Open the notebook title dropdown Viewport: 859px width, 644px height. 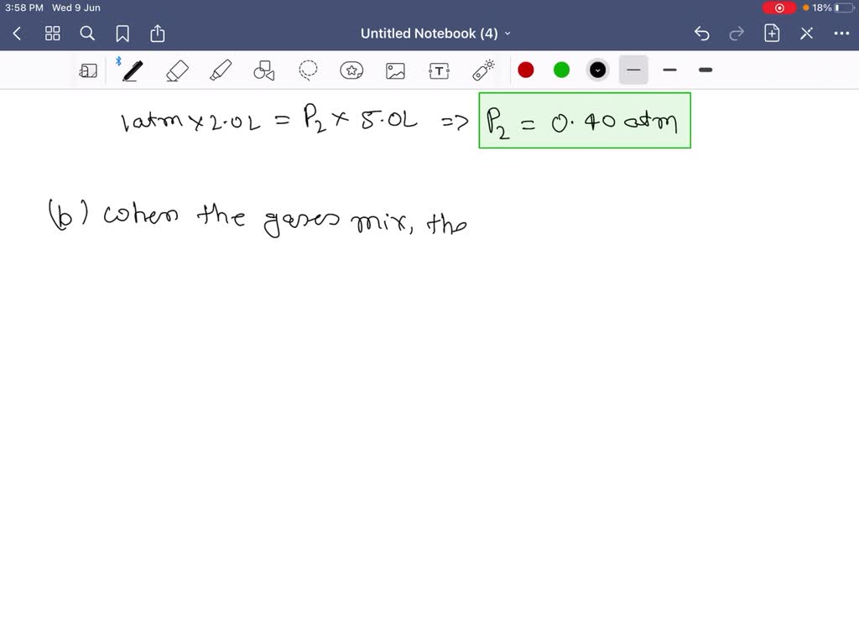tap(508, 34)
